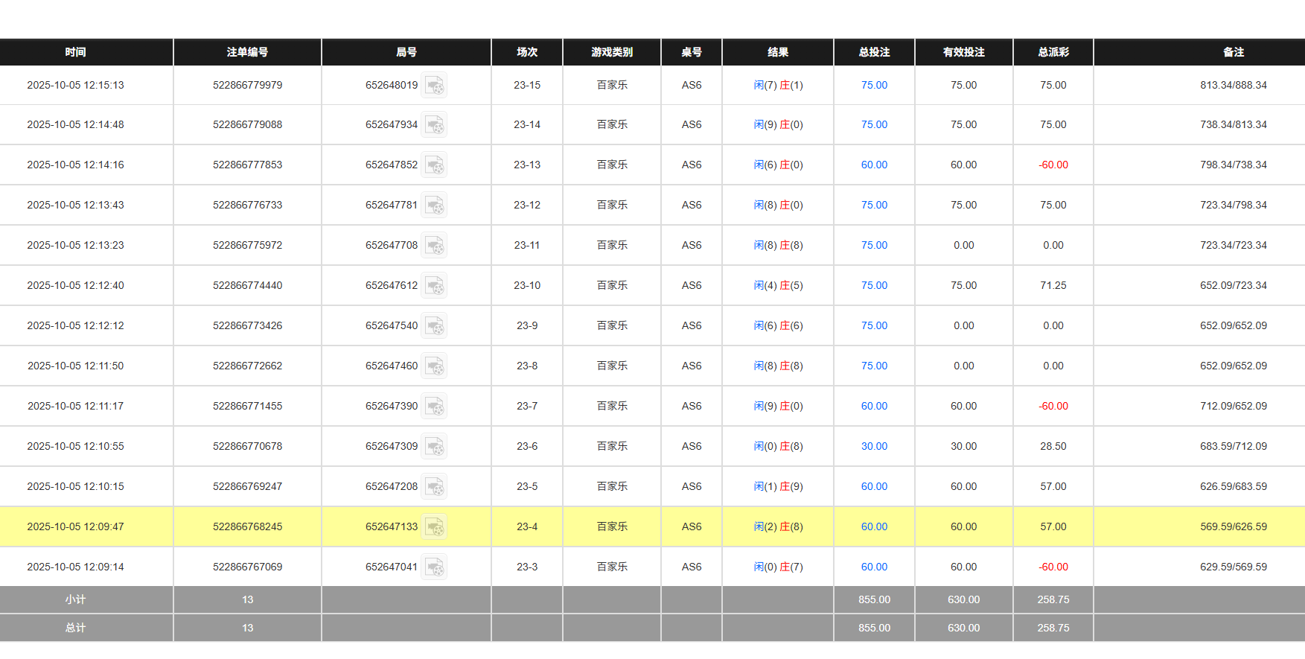Screen dimensions: 1305x659
Task: Open replay icon for round 652647852
Action: 434,165
